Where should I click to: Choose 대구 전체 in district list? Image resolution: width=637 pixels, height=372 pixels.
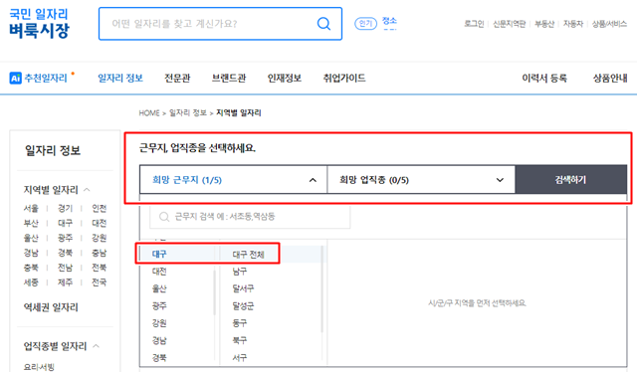click(248, 255)
